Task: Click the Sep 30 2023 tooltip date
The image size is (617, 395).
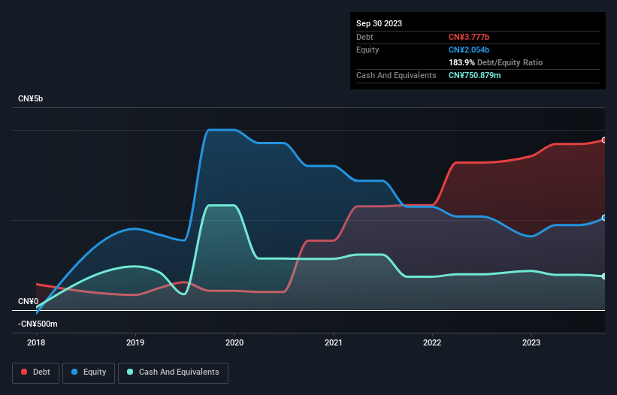Action: pyautogui.click(x=379, y=23)
